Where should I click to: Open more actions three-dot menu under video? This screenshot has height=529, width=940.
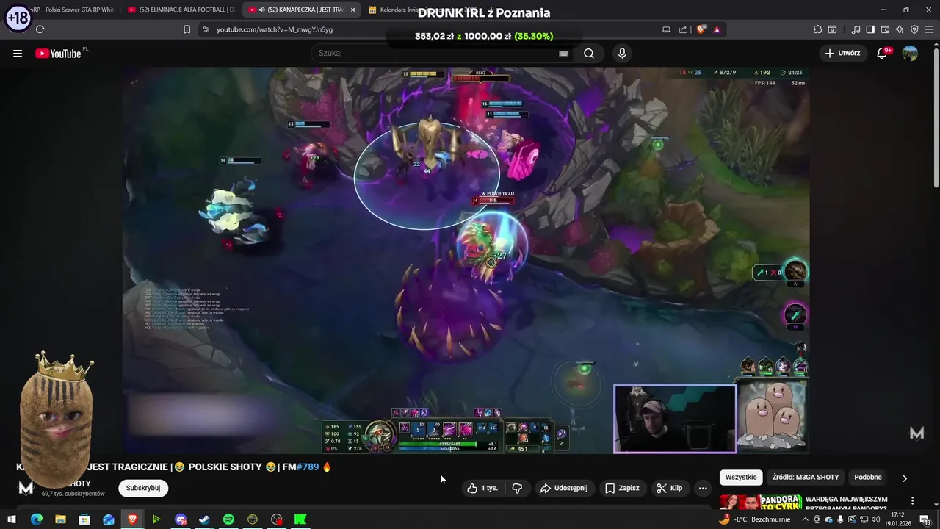[x=703, y=488]
